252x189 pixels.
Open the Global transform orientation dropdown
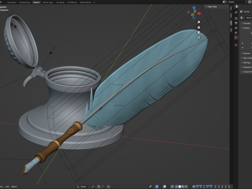tap(83, 186)
